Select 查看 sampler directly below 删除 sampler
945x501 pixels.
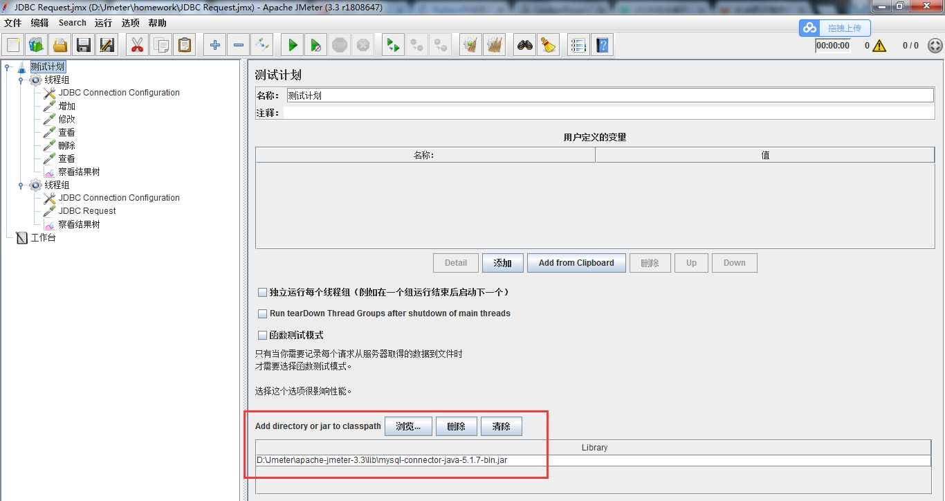pyautogui.click(x=67, y=159)
